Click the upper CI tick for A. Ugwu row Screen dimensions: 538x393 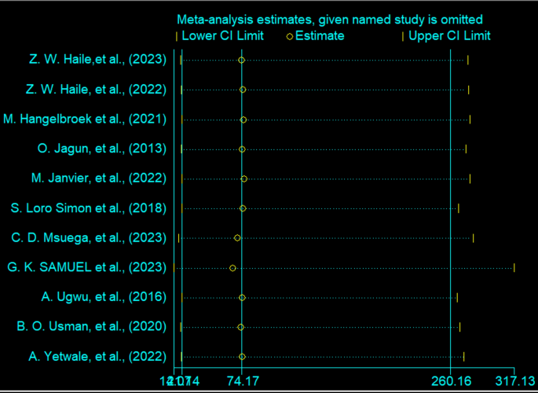[457, 298]
